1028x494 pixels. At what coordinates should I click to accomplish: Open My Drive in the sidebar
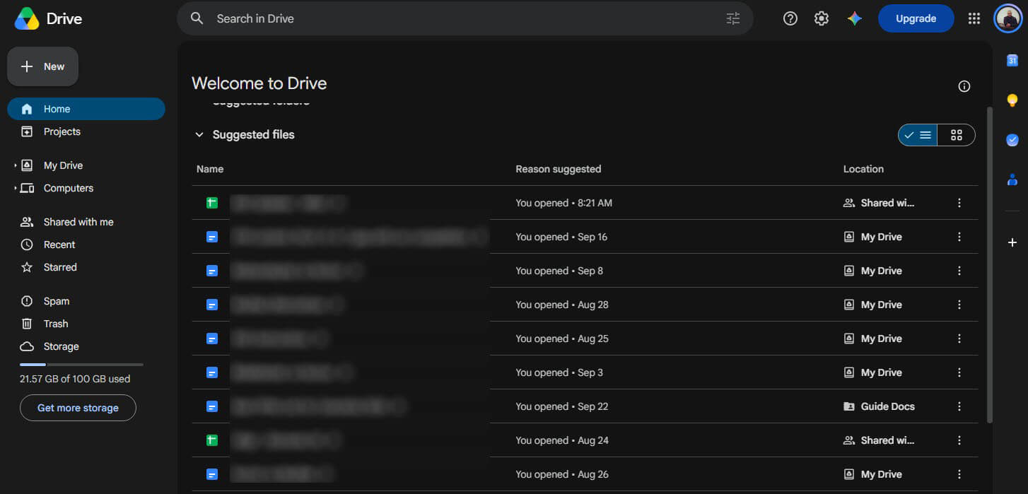(86, 165)
